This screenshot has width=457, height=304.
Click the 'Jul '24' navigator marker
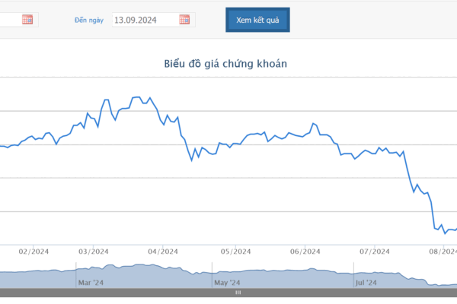click(x=366, y=282)
